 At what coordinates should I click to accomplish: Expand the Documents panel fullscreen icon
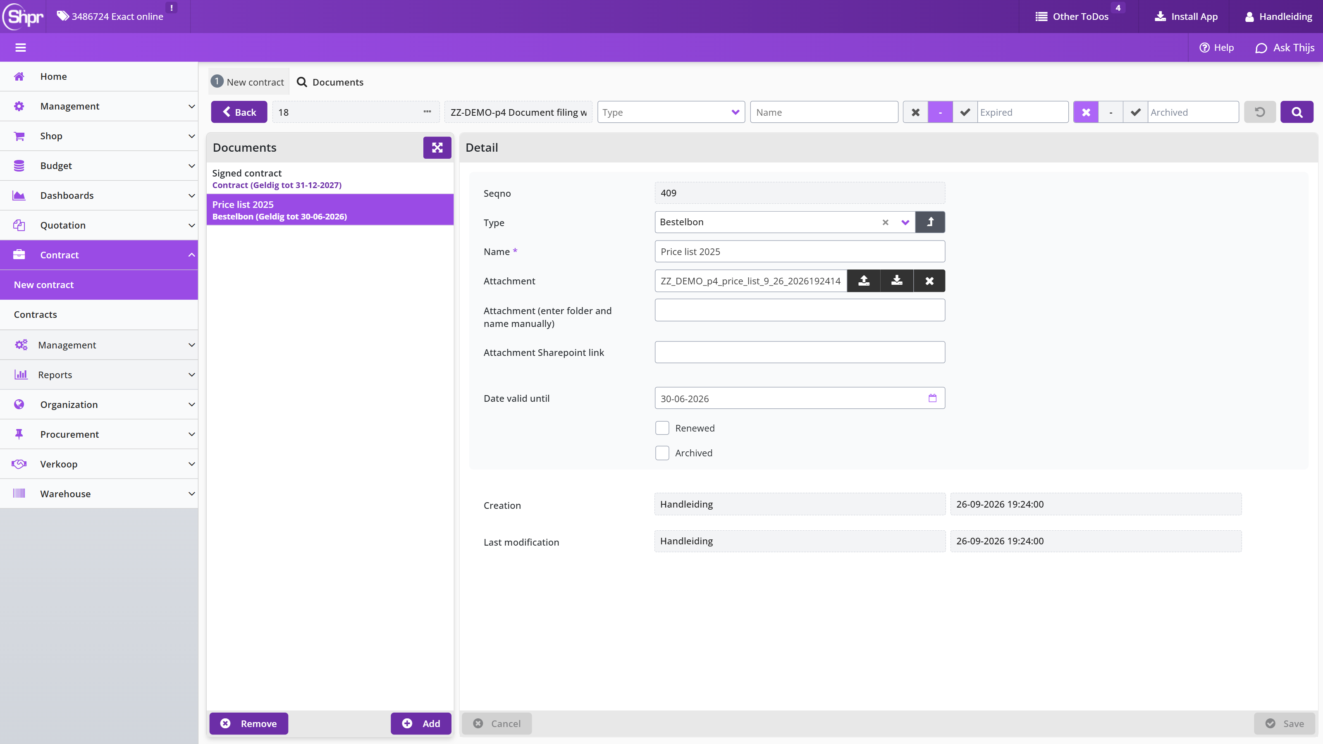click(437, 148)
